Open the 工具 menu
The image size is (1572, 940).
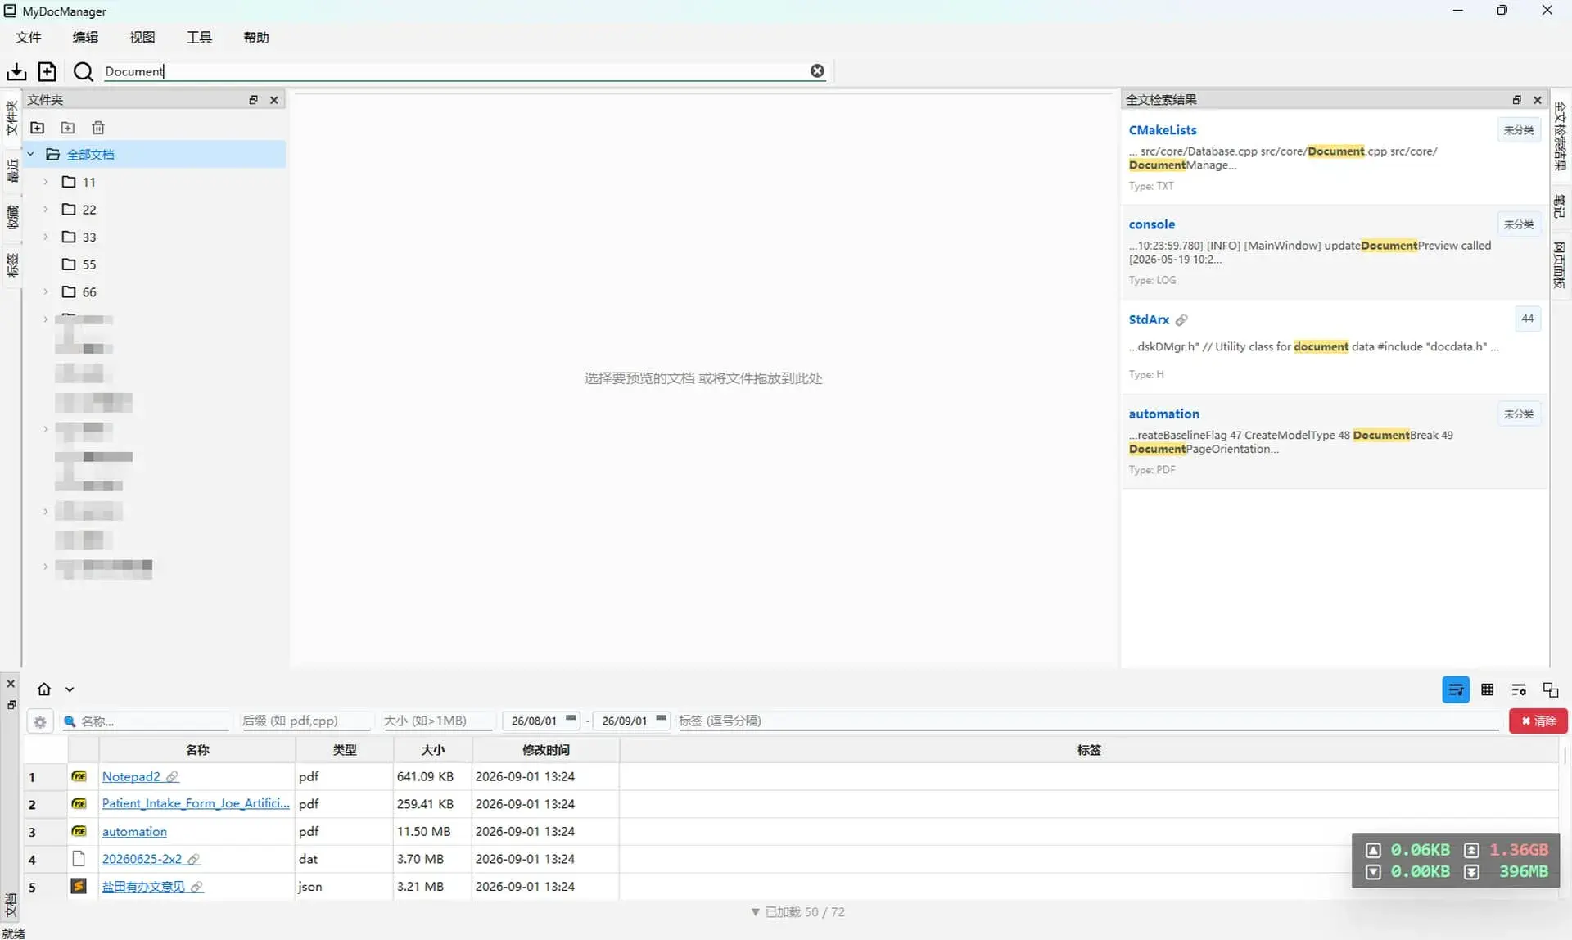[199, 38]
